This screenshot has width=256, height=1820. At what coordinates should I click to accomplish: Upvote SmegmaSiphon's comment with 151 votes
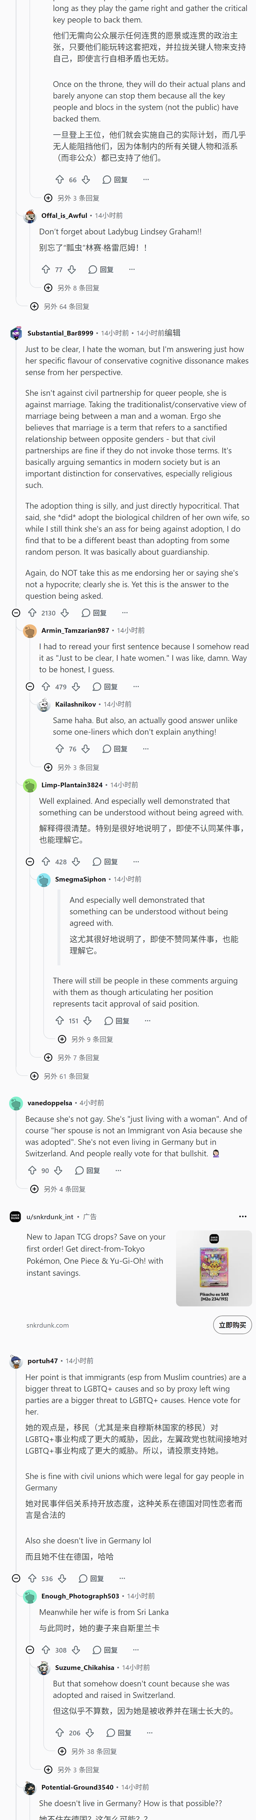pyautogui.click(x=60, y=1020)
